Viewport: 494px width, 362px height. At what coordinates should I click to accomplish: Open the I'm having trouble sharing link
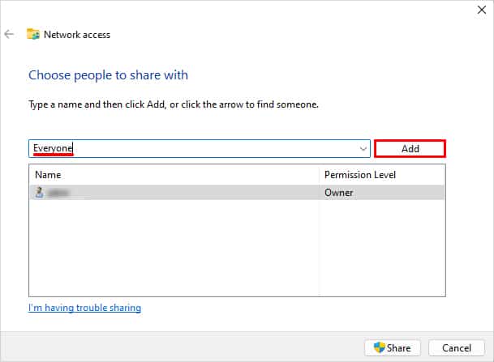84,308
